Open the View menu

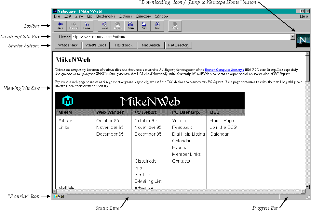pyautogui.click(x=79, y=16)
